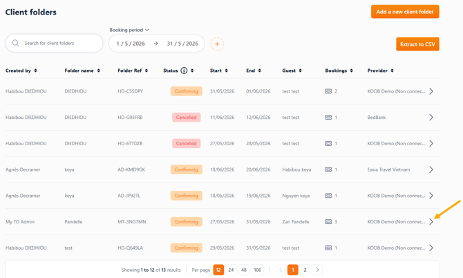
Task: Go to next page arrow
Action: click(317, 270)
